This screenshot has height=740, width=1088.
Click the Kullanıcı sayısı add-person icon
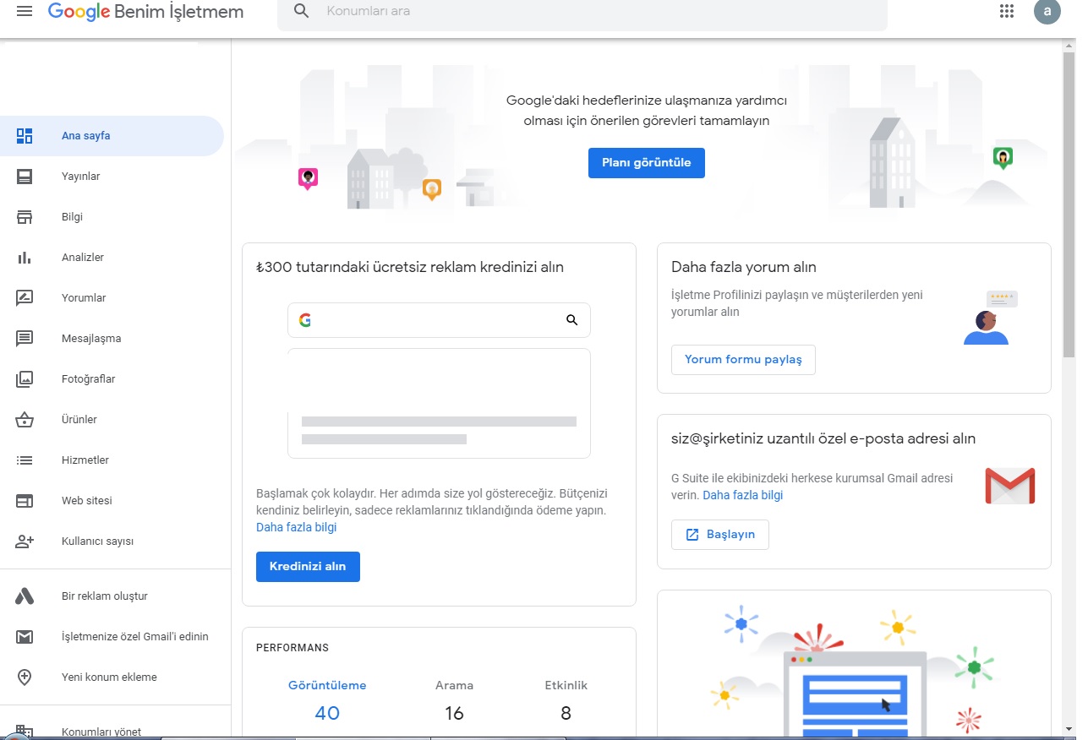pyautogui.click(x=25, y=541)
